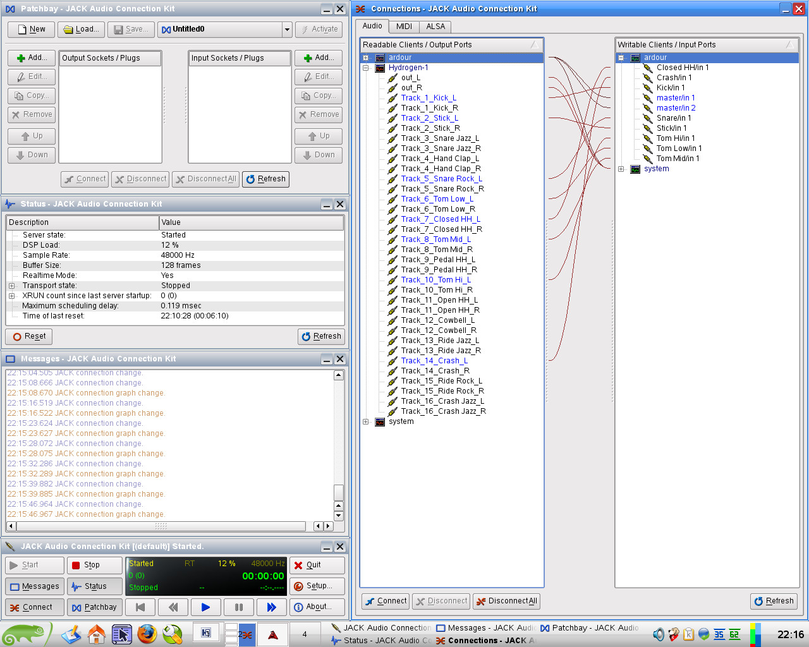Switch to the ALSA tab
809x647 pixels.
[x=435, y=27]
